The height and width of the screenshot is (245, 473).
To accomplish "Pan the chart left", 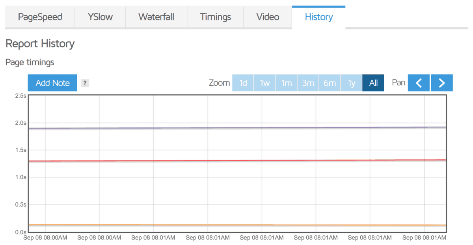I will pyautogui.click(x=419, y=83).
